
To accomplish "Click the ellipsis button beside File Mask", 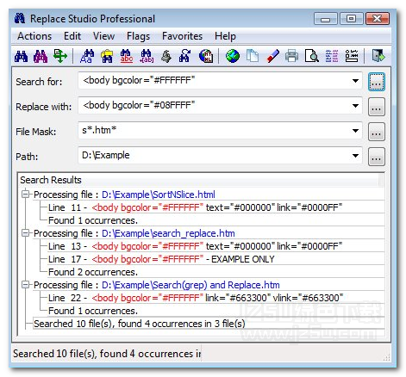I will click(x=377, y=132).
